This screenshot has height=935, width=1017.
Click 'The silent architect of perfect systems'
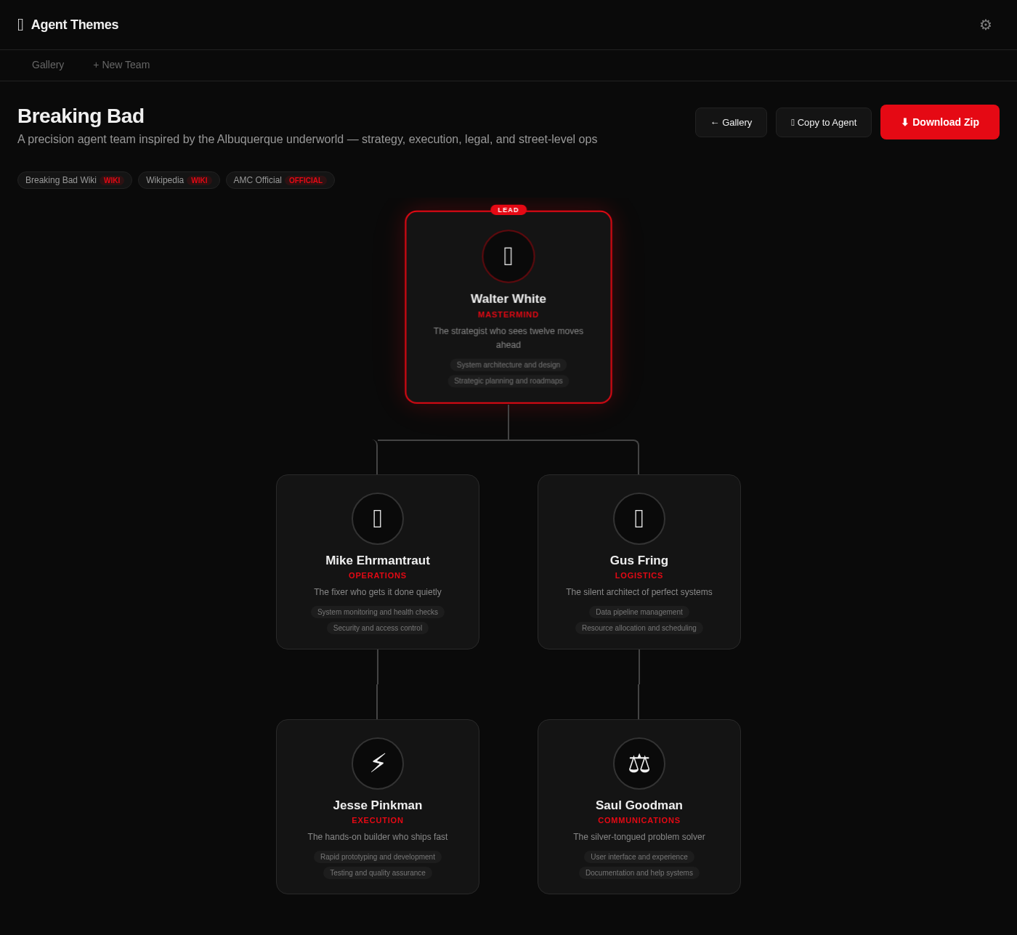[639, 592]
